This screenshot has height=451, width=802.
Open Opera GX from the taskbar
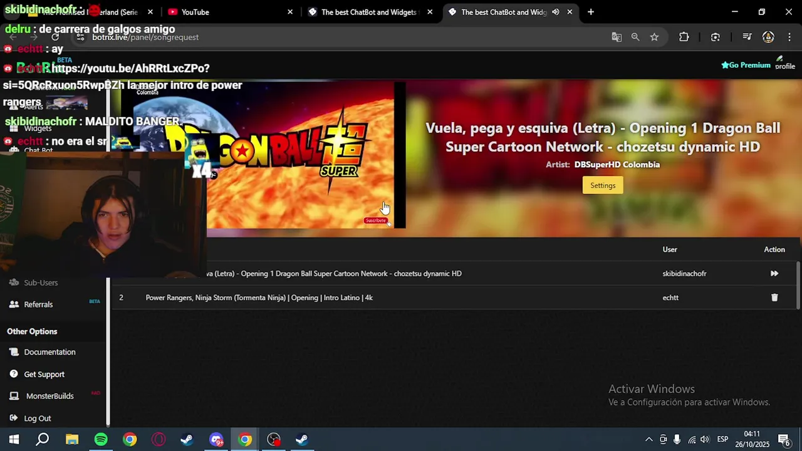click(x=159, y=440)
